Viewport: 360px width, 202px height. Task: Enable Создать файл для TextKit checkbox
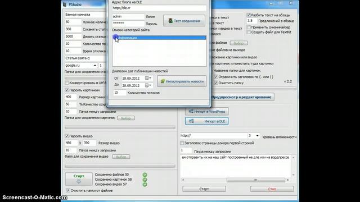[249, 33]
